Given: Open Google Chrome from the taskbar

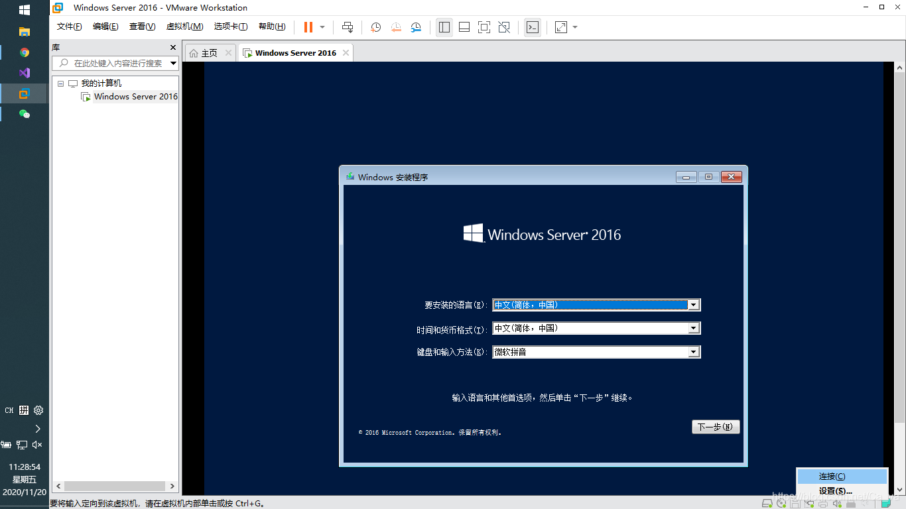Looking at the screenshot, I should pos(25,52).
